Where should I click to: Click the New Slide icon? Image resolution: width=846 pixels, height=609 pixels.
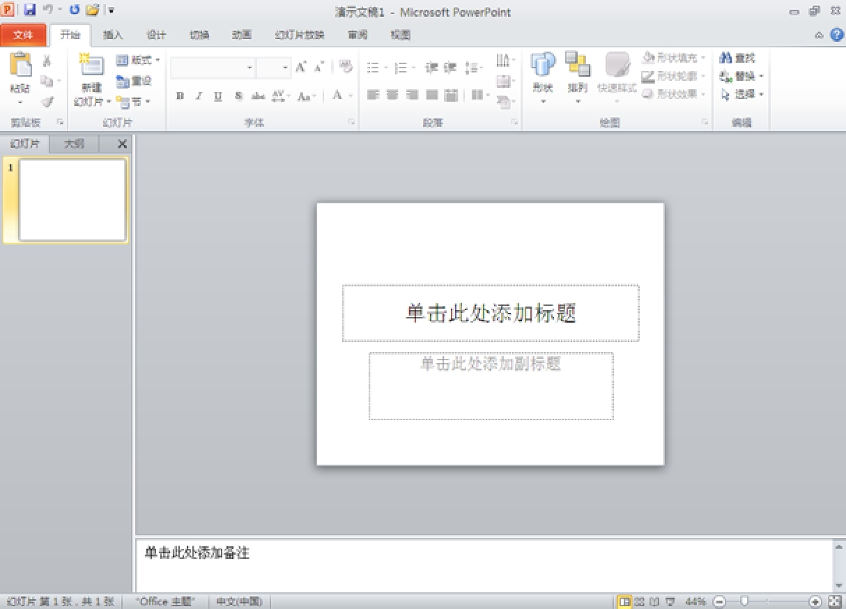(91, 64)
